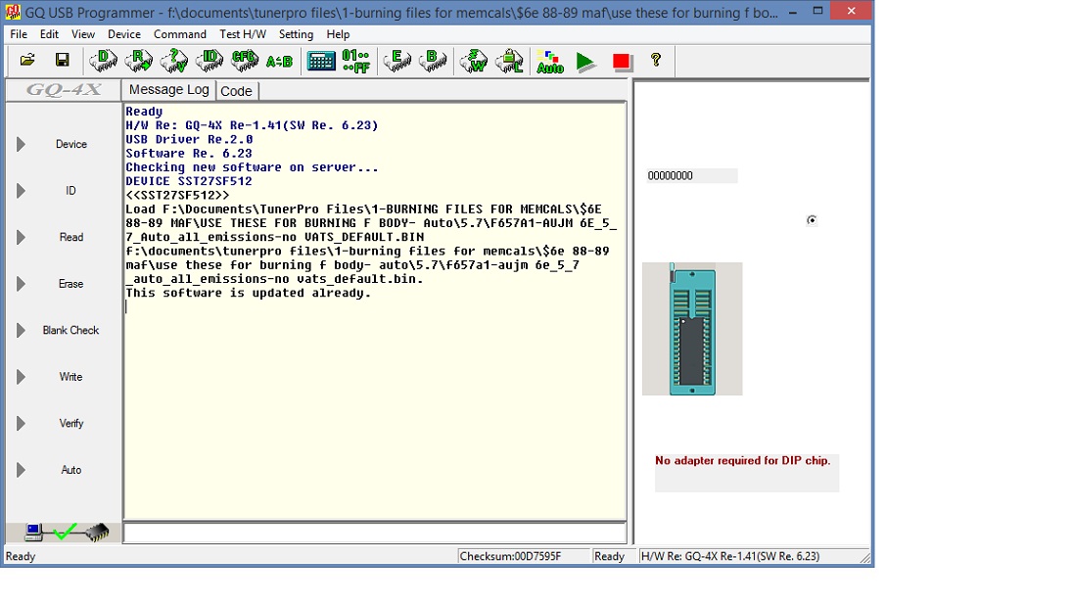The height and width of the screenshot is (603, 1072).
Task: Minimize the GQ USB Programmer window
Action: pos(792,12)
